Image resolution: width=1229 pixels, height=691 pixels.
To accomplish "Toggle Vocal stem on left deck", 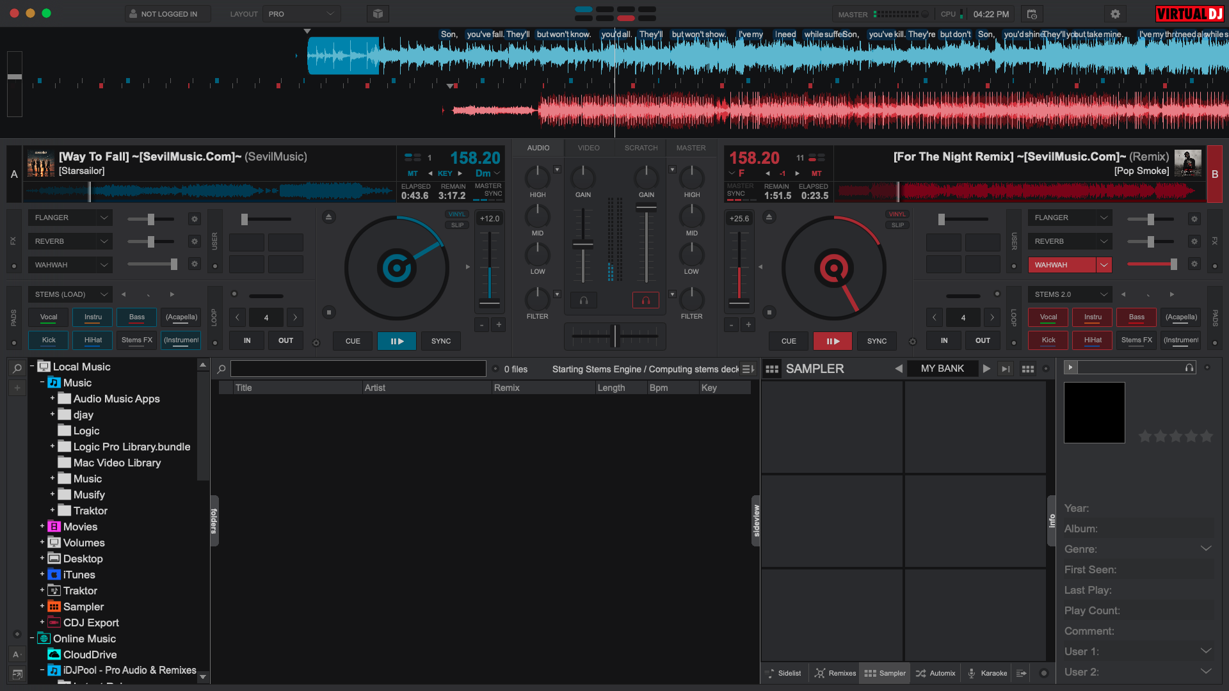I will click(x=49, y=317).
